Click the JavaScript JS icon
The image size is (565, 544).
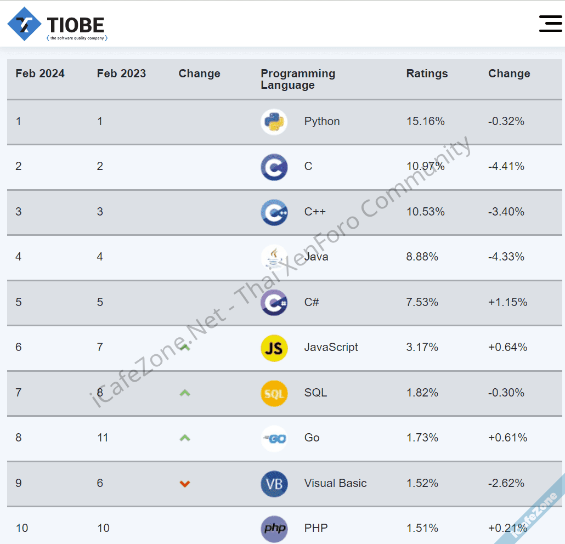click(274, 348)
